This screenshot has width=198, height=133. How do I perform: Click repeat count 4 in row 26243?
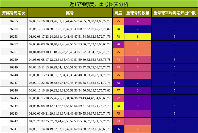(x=138, y=114)
